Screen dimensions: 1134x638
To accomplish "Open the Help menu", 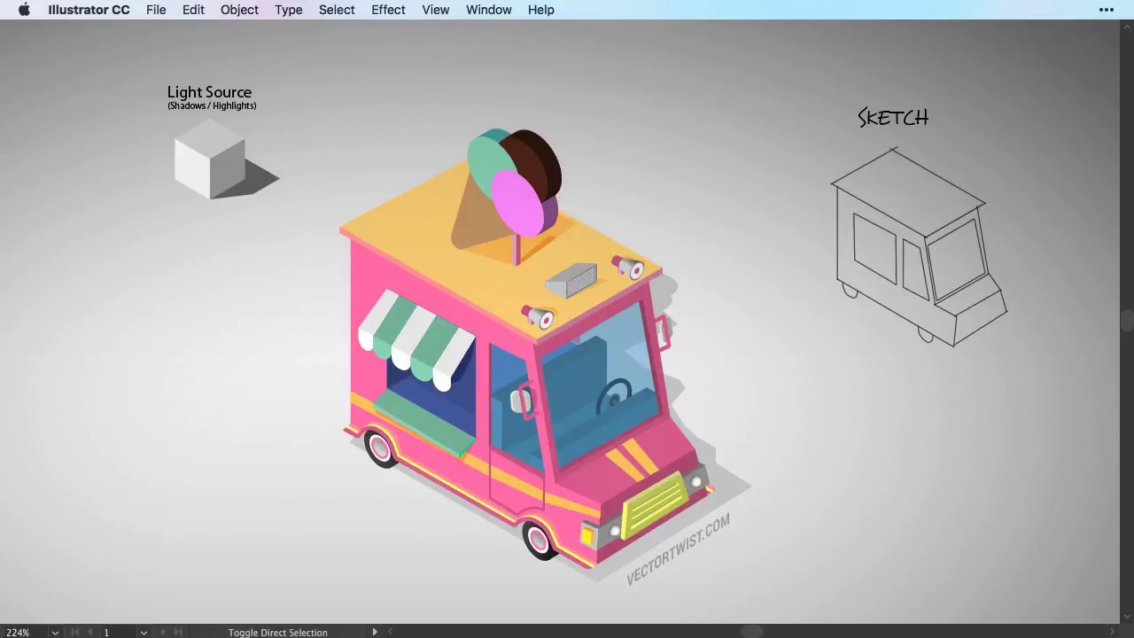I will [540, 10].
